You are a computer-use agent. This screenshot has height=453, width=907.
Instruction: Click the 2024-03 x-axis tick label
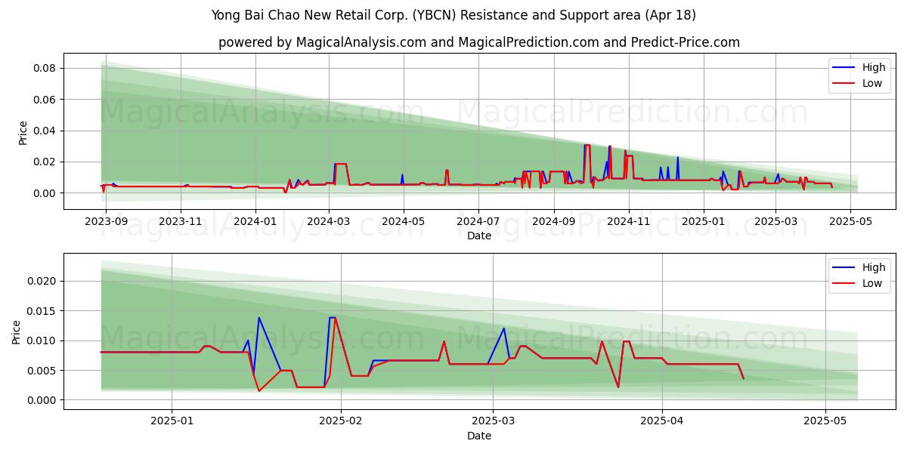[329, 221]
